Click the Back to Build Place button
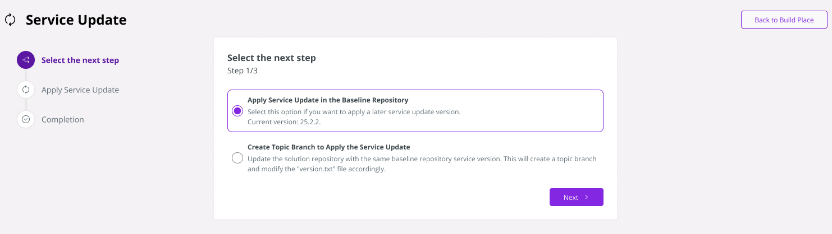 (x=784, y=20)
